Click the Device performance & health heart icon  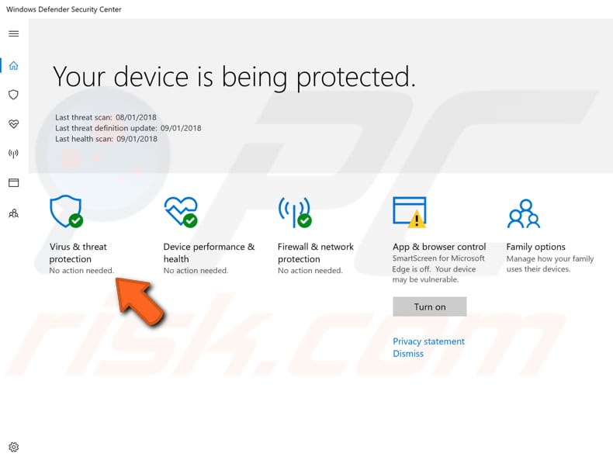(180, 211)
